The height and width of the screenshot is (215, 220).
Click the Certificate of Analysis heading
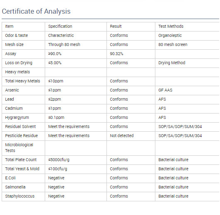tap(36, 11)
